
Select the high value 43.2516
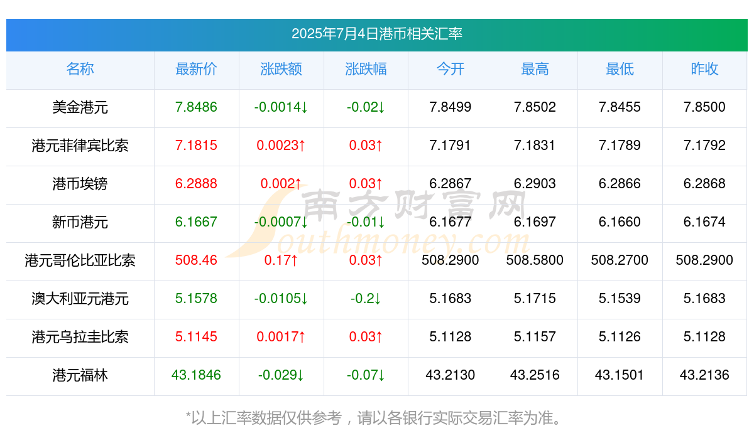click(535, 375)
